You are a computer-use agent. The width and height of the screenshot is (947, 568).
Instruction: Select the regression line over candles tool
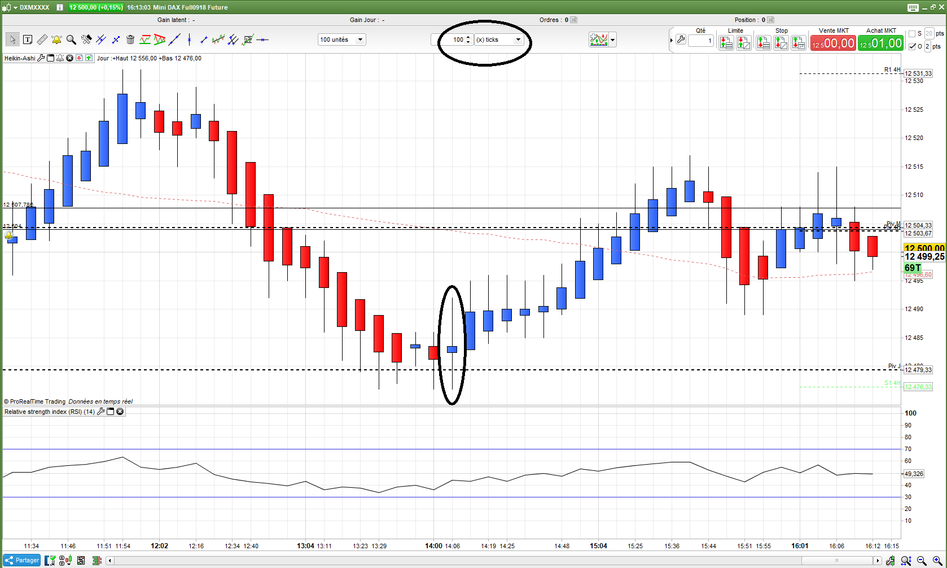click(x=218, y=40)
